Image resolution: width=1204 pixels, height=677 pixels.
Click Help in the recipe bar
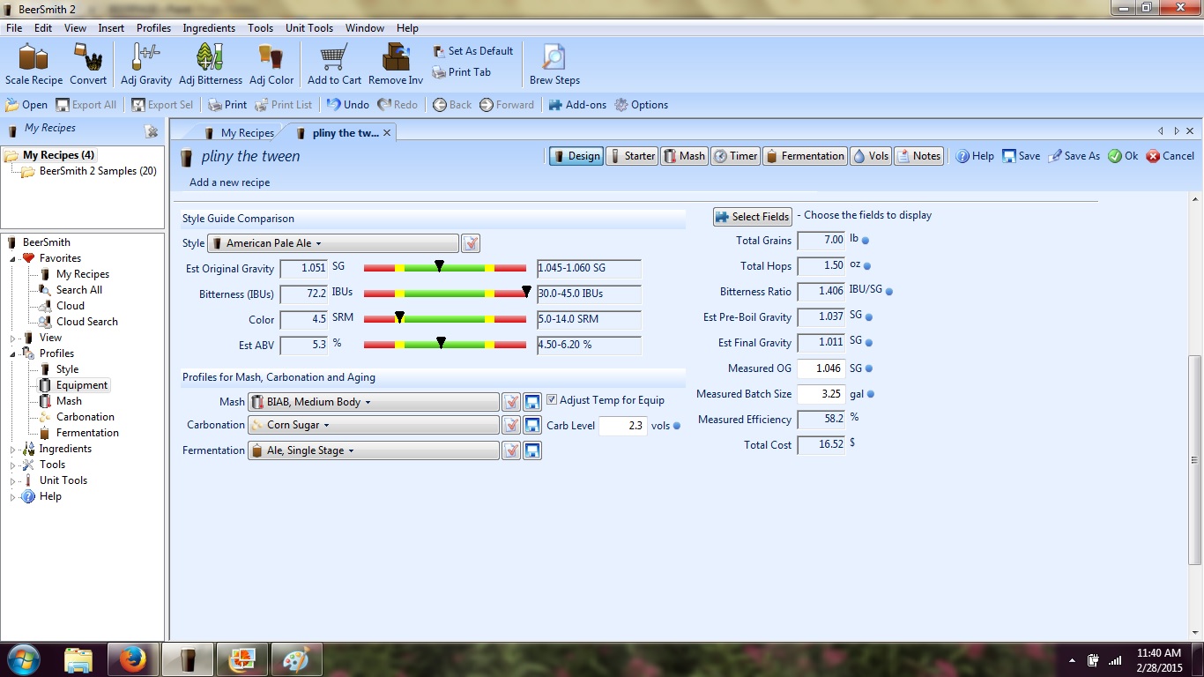975,156
